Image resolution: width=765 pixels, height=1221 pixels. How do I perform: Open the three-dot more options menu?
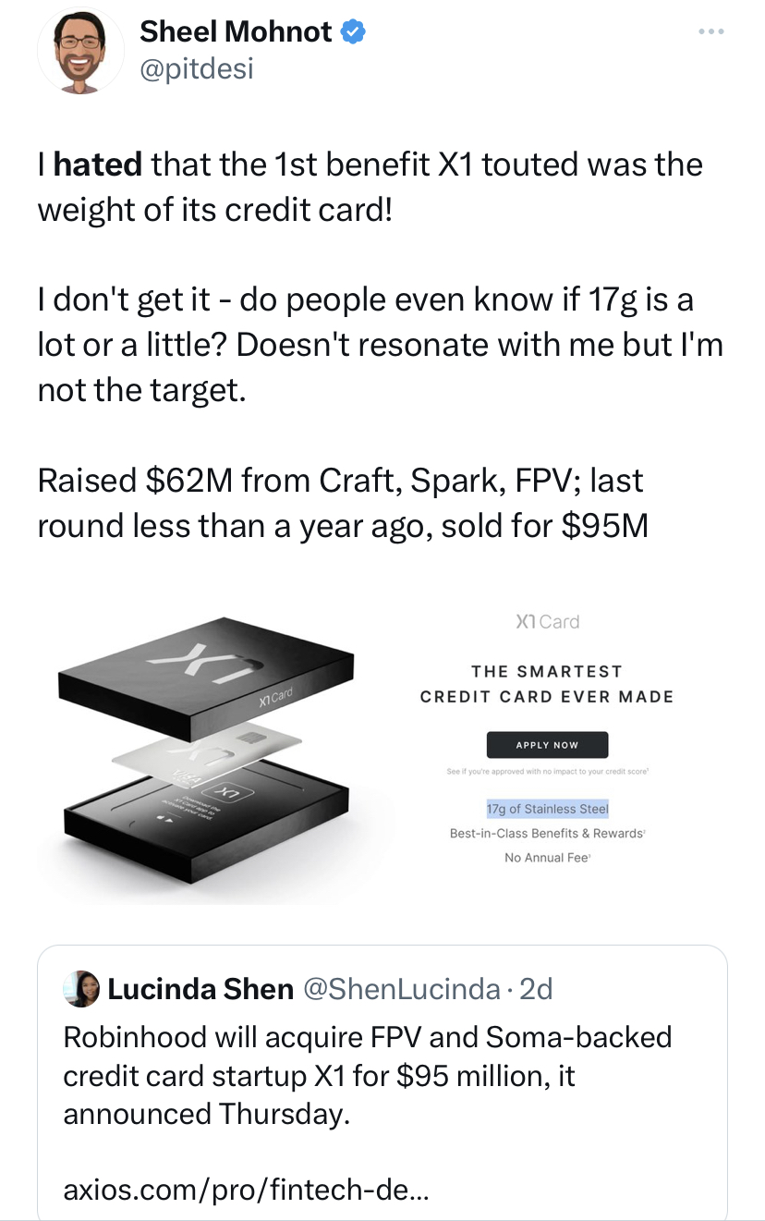[711, 32]
